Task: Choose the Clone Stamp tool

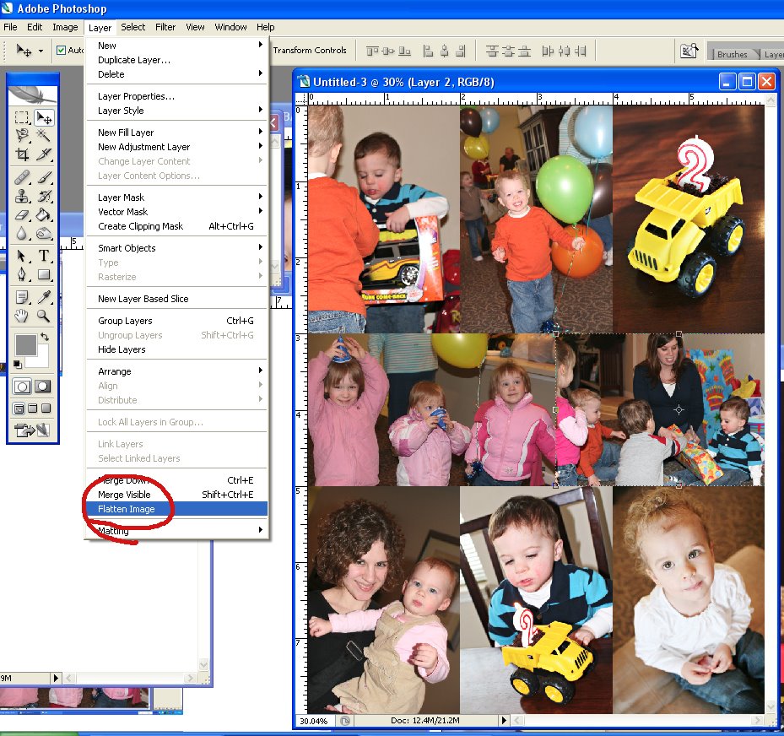Action: pos(23,196)
